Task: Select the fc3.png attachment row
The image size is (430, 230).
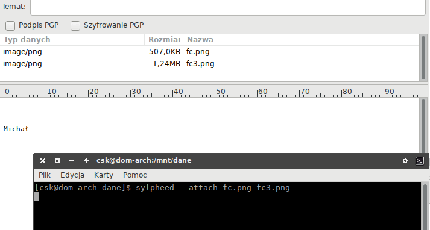Action: click(x=209, y=64)
